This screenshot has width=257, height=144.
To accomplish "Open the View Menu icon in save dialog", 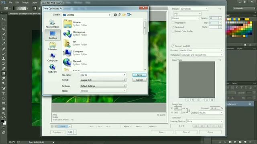I will (129, 15).
